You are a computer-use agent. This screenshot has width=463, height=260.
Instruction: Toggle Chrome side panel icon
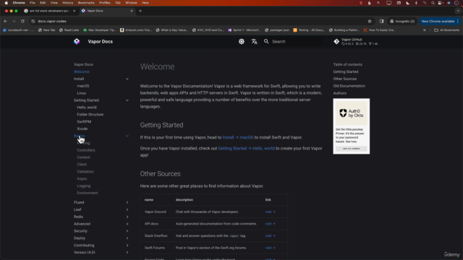click(x=381, y=21)
